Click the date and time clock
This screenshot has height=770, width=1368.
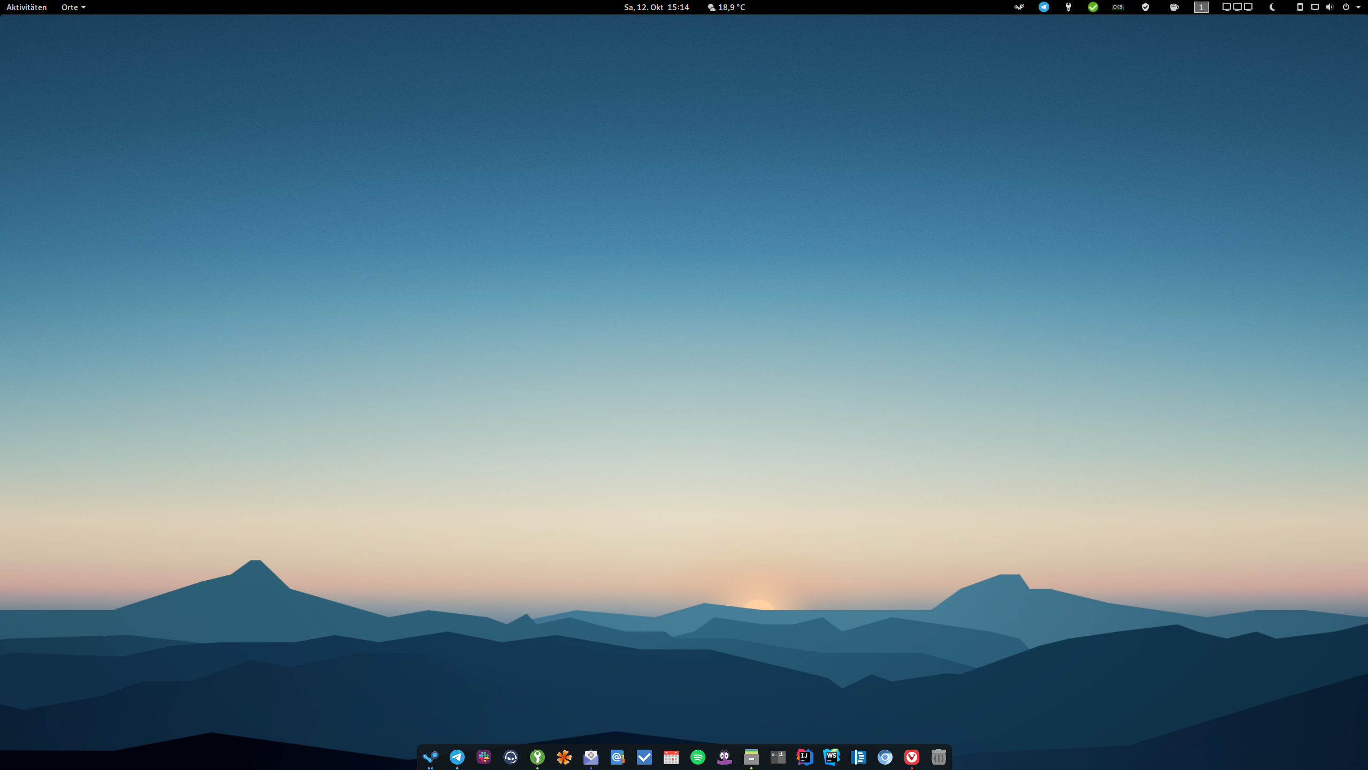(x=656, y=7)
